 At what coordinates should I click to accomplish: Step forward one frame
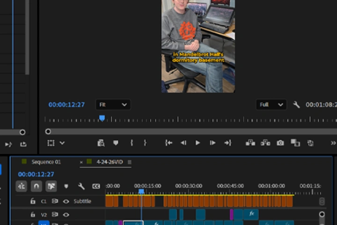[212, 143]
